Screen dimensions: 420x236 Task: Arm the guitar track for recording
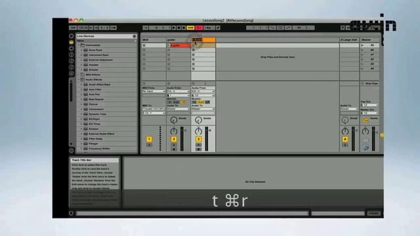point(173,149)
